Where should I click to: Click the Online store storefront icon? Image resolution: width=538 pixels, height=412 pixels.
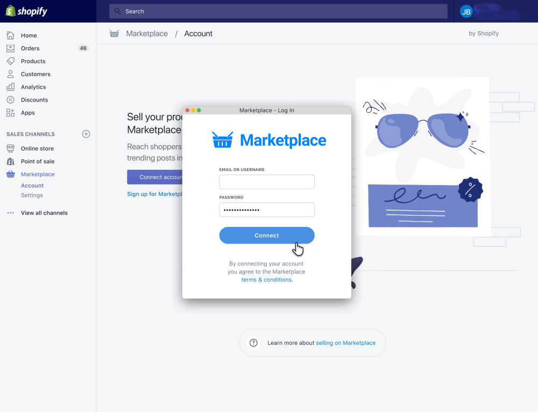pos(11,148)
